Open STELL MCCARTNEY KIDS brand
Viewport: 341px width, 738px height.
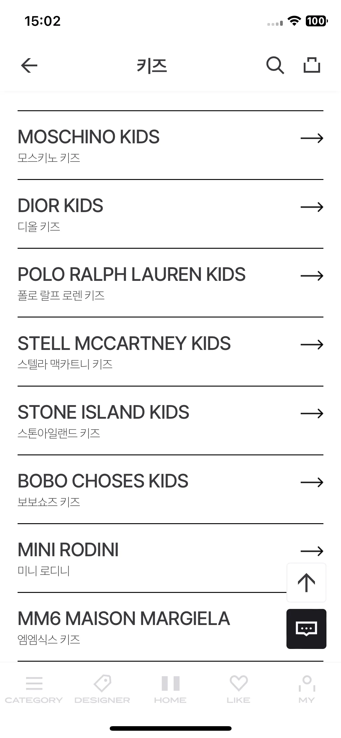point(170,352)
